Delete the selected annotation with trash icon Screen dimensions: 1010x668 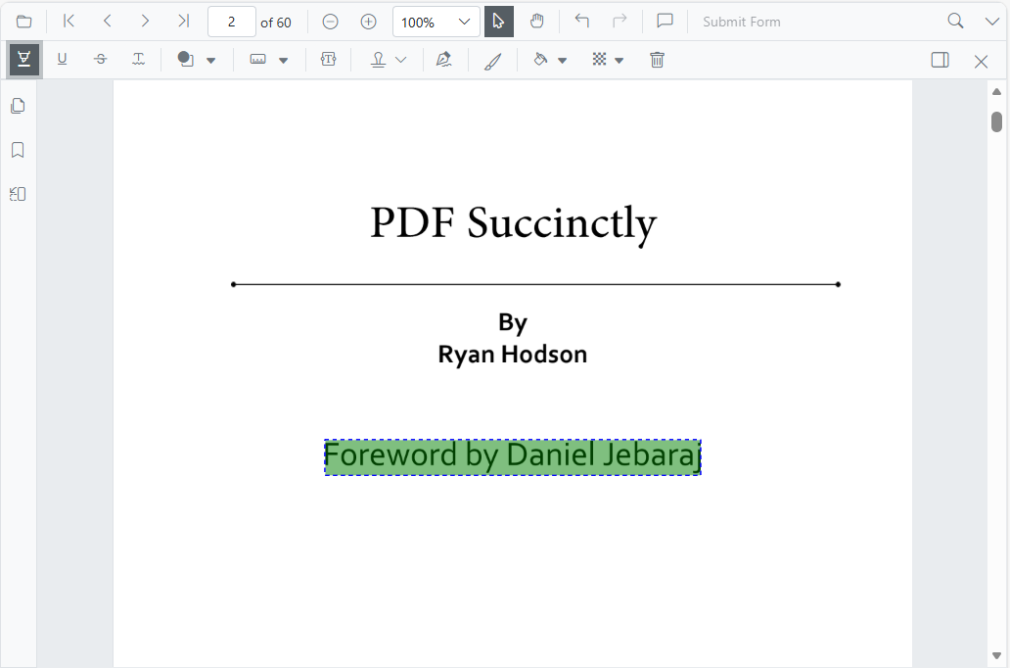pyautogui.click(x=658, y=60)
